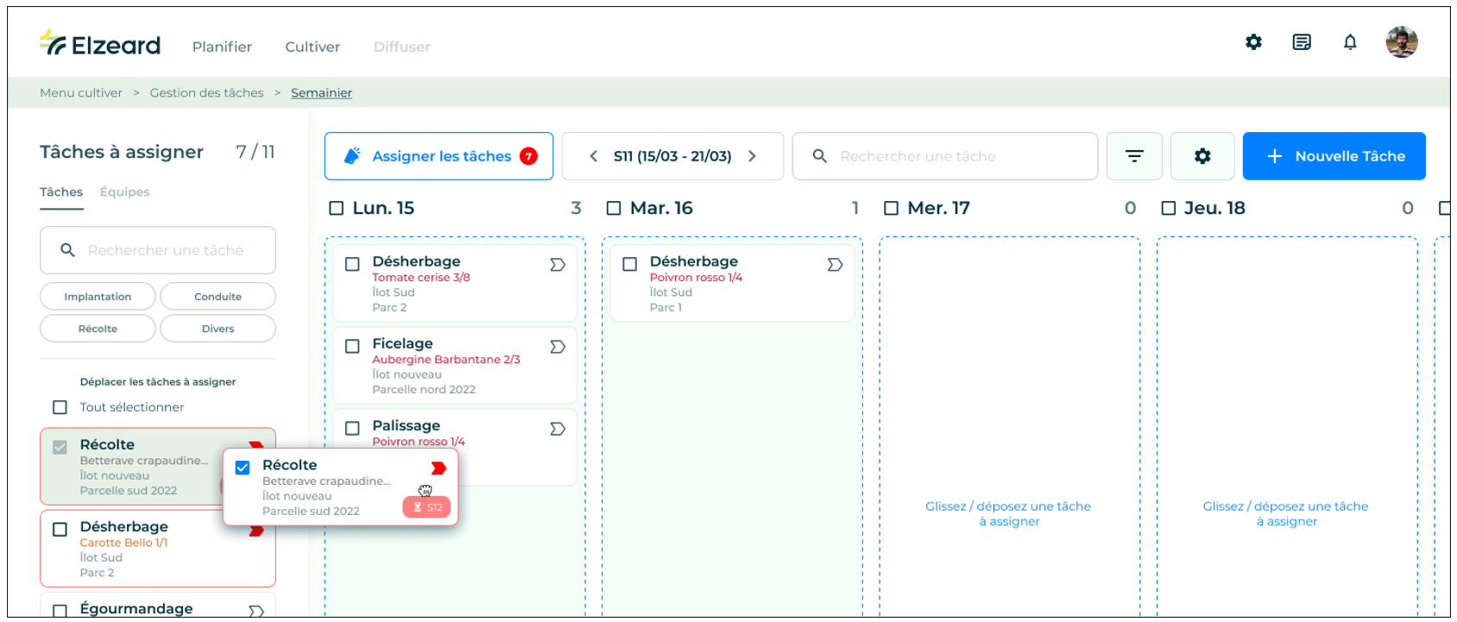Click the Aubergine Barbantane 2/3 label
Image resolution: width=1457 pixels, height=622 pixels.
(446, 359)
